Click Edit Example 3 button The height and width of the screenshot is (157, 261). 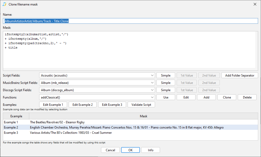[112, 105]
